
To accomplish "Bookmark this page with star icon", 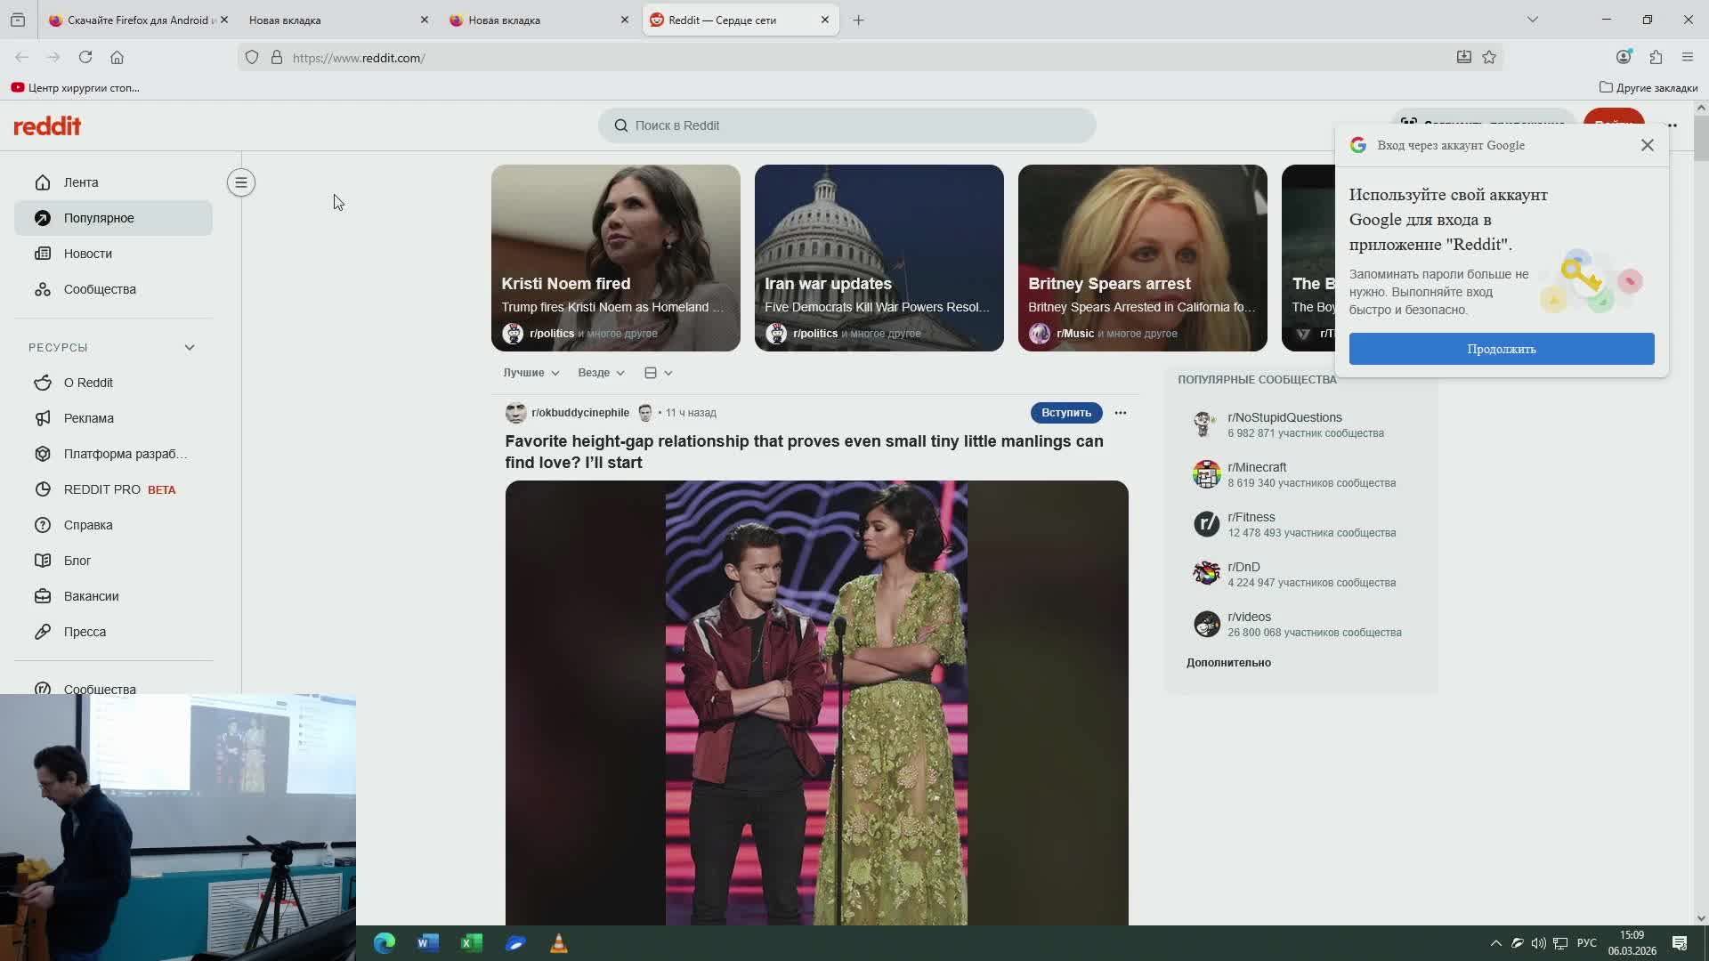I will (x=1489, y=57).
